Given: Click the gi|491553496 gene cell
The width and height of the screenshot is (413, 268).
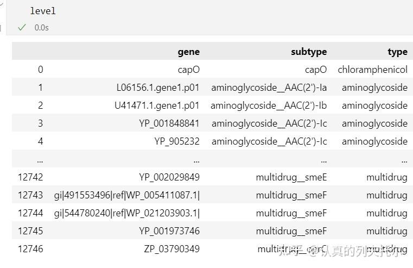Looking at the screenshot, I should pos(127,195).
